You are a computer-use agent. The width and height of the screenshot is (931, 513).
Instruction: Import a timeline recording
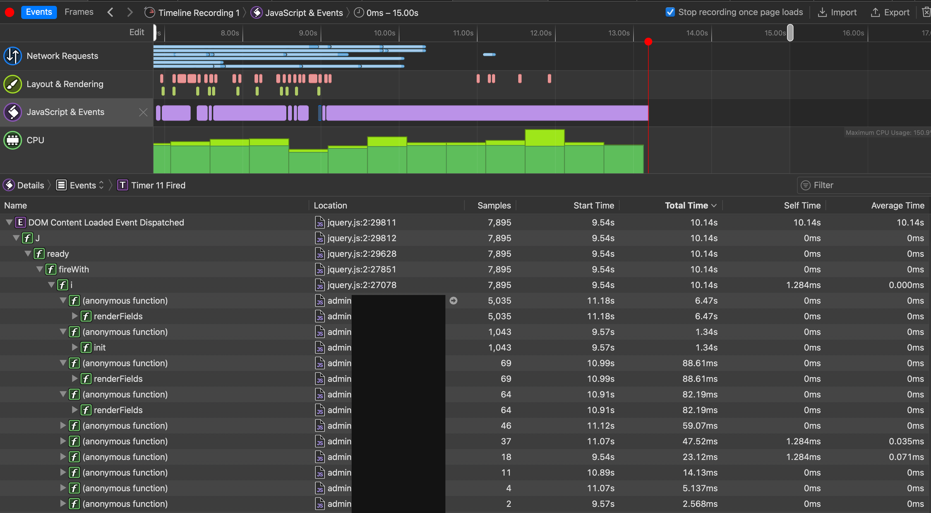[x=837, y=12]
